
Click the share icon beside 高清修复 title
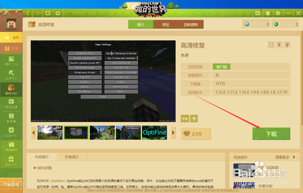[271, 45]
